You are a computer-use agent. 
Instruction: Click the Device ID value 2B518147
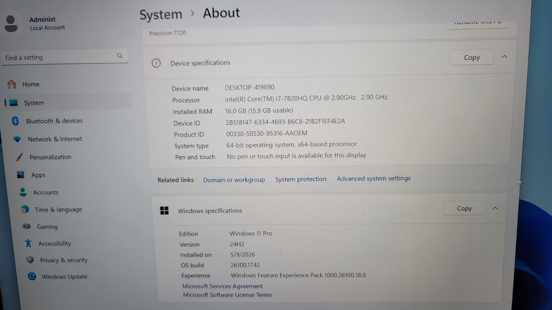(x=285, y=122)
